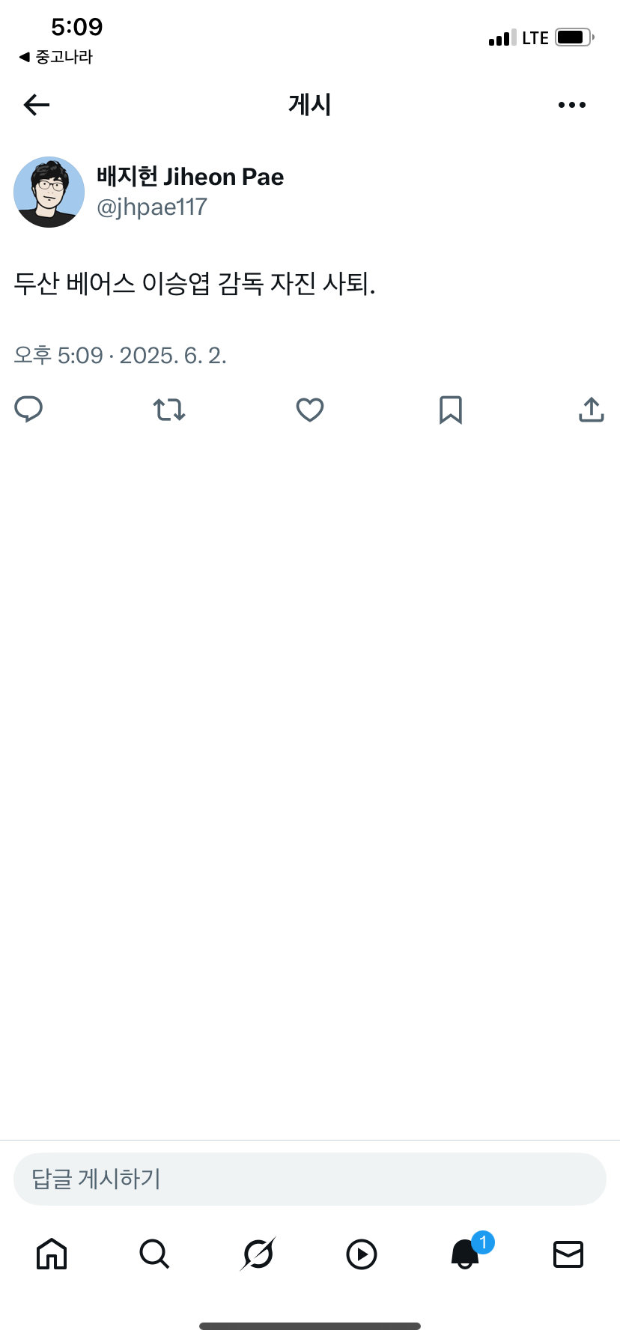Screen dimensions: 620x1342
Task: Bookmark the post
Action: pos(451,410)
